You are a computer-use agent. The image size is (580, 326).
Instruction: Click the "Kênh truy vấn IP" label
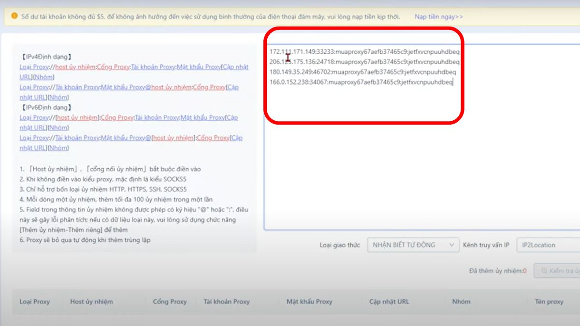pos(486,245)
